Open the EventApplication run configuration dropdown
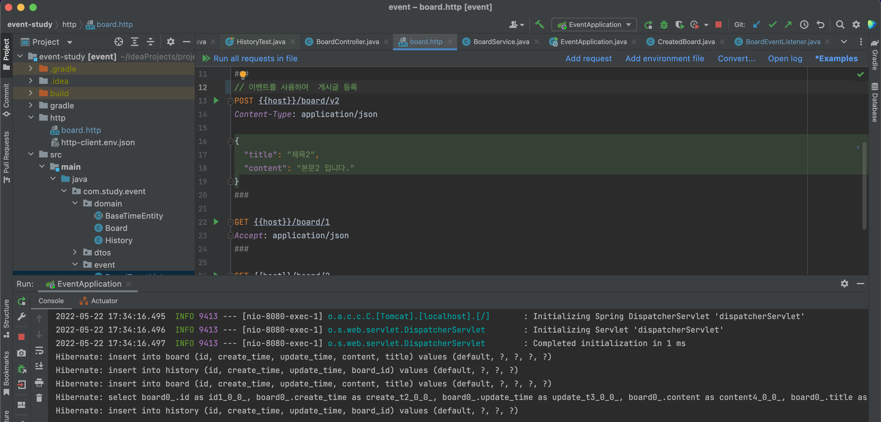The height and width of the screenshot is (422, 881). tap(594, 24)
